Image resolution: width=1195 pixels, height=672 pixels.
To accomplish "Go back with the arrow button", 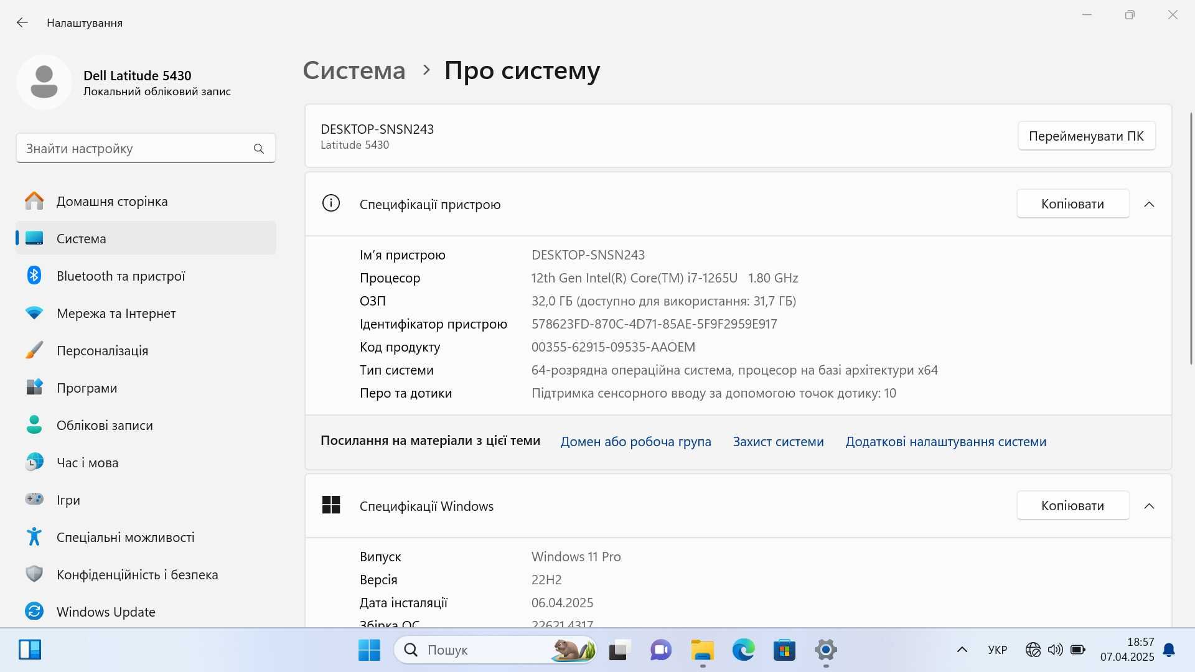I will [x=22, y=22].
